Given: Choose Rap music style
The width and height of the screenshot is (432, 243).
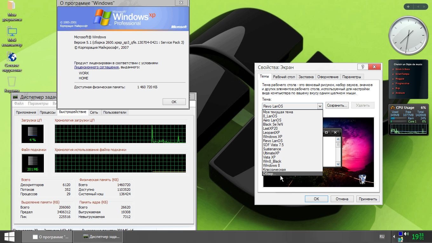Looking at the screenshot, I should [x=397, y=88].
